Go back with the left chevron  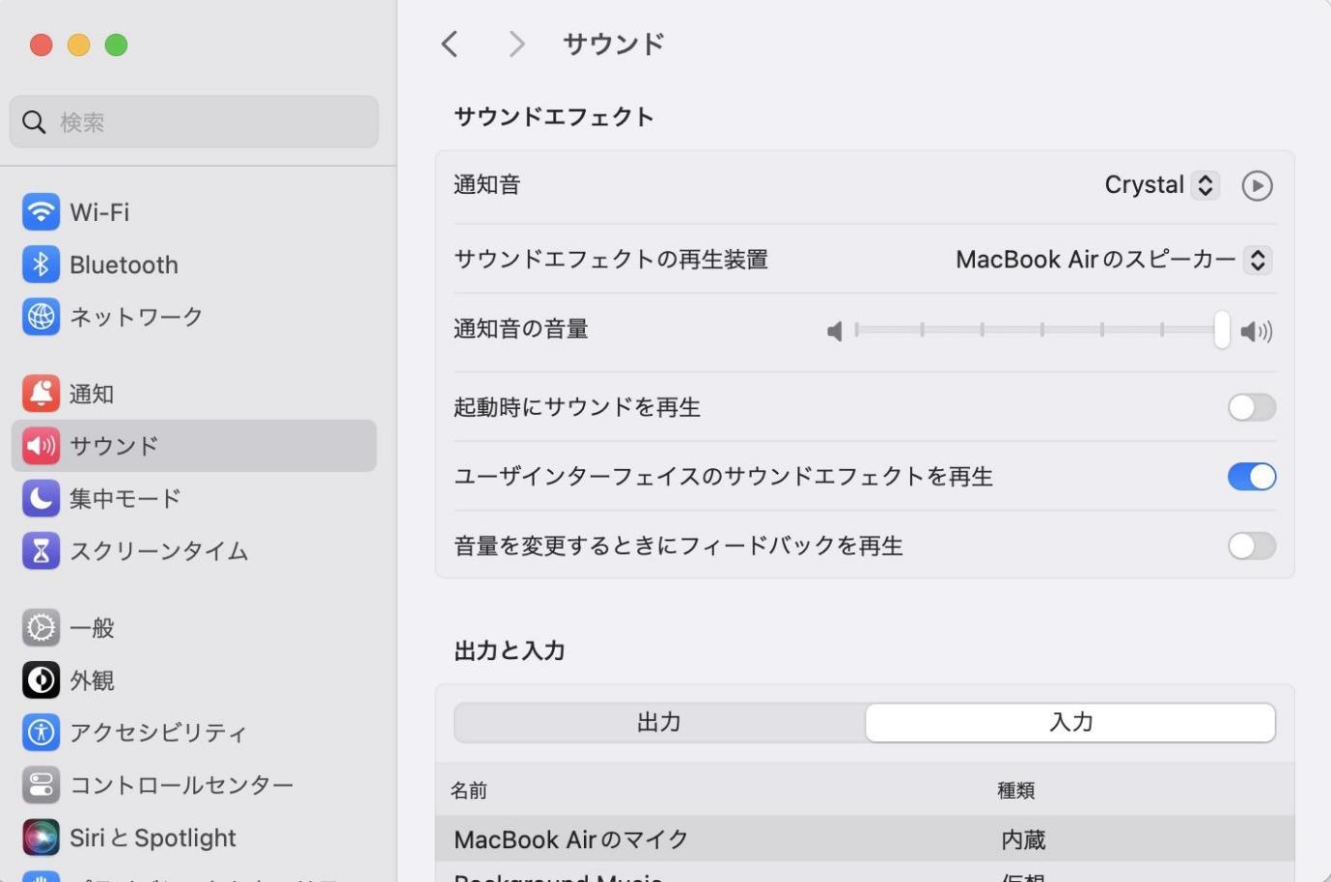[449, 43]
